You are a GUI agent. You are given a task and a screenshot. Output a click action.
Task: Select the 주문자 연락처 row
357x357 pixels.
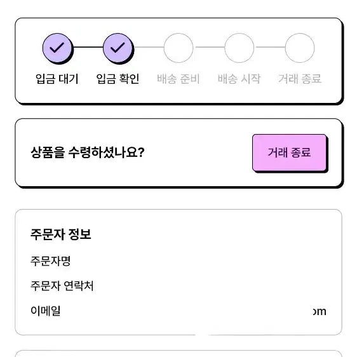(x=178, y=286)
